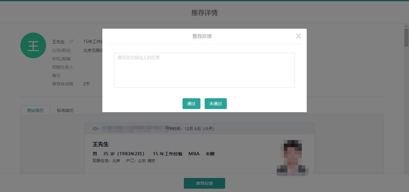Click the page's vertical scrollbar thumb

tap(406, 38)
